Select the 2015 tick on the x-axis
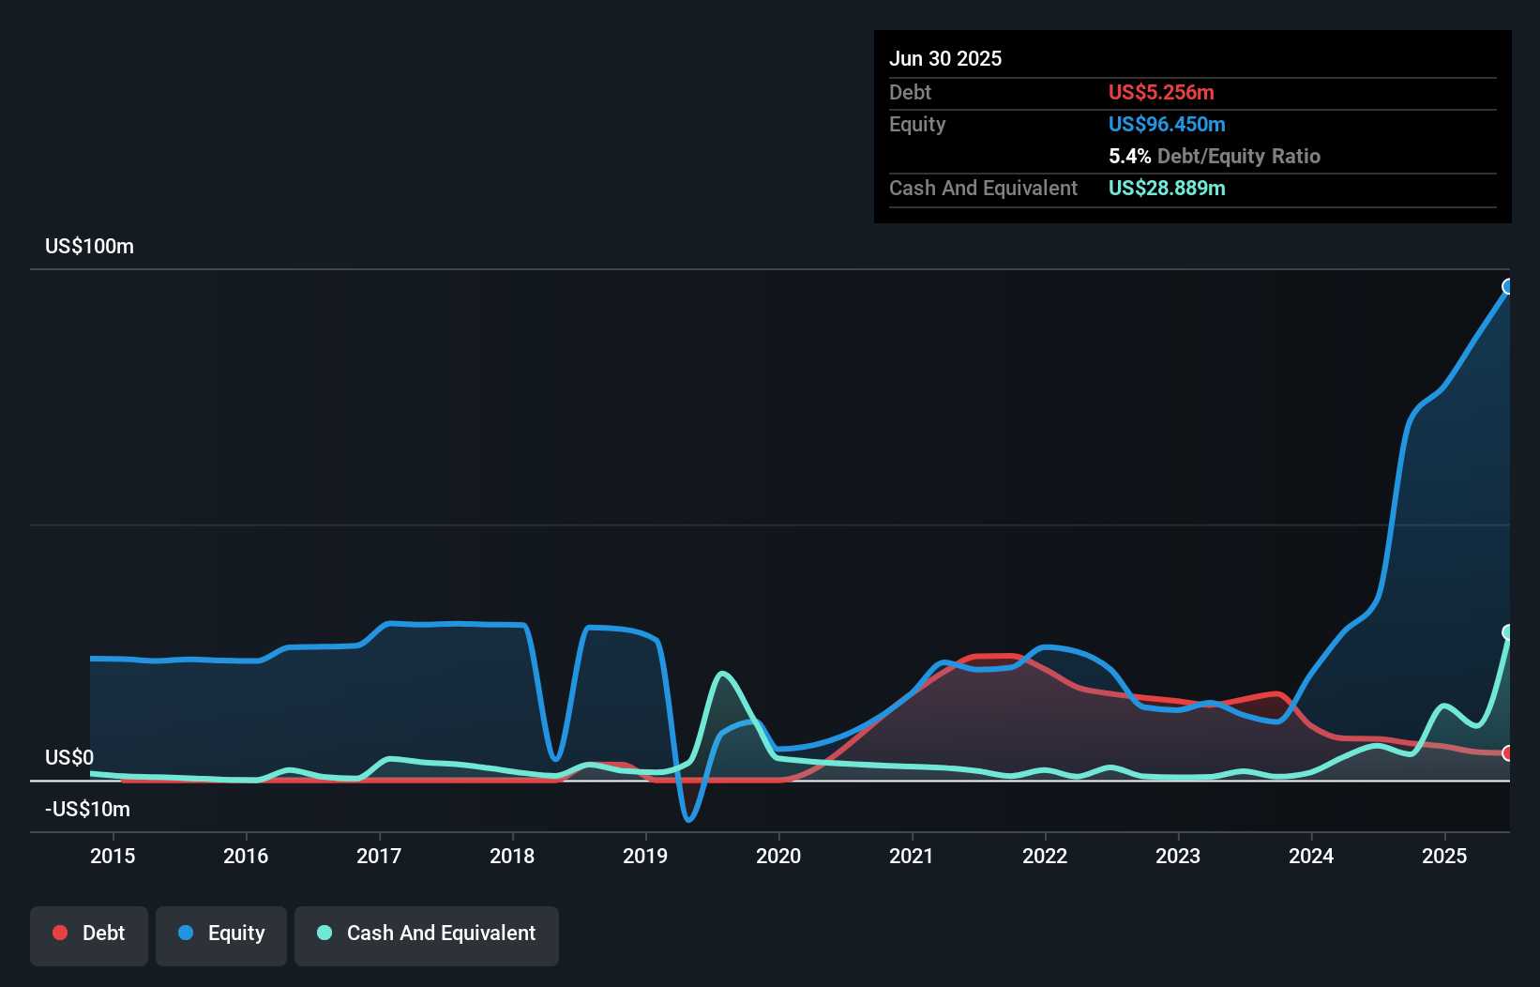Viewport: 1540px width, 987px height. click(113, 856)
